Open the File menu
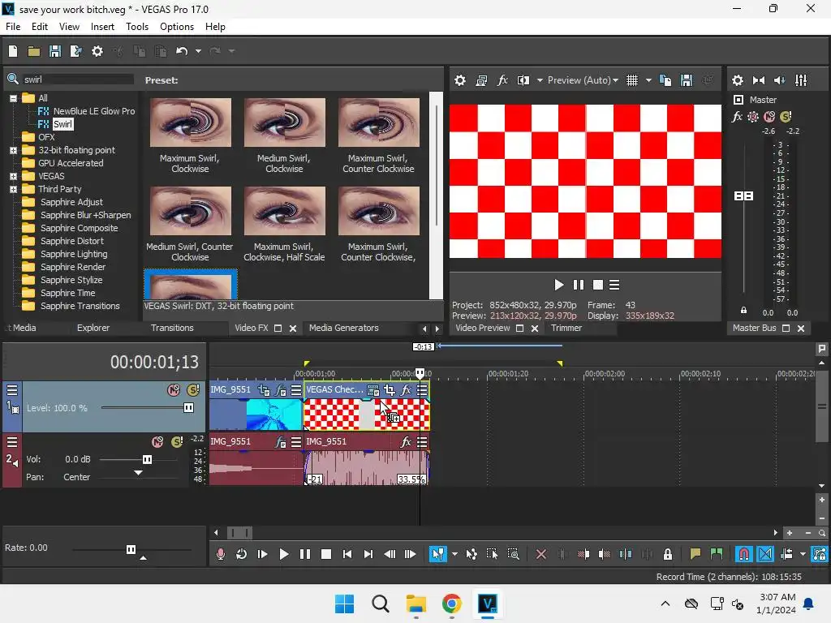The height and width of the screenshot is (623, 831). click(13, 27)
